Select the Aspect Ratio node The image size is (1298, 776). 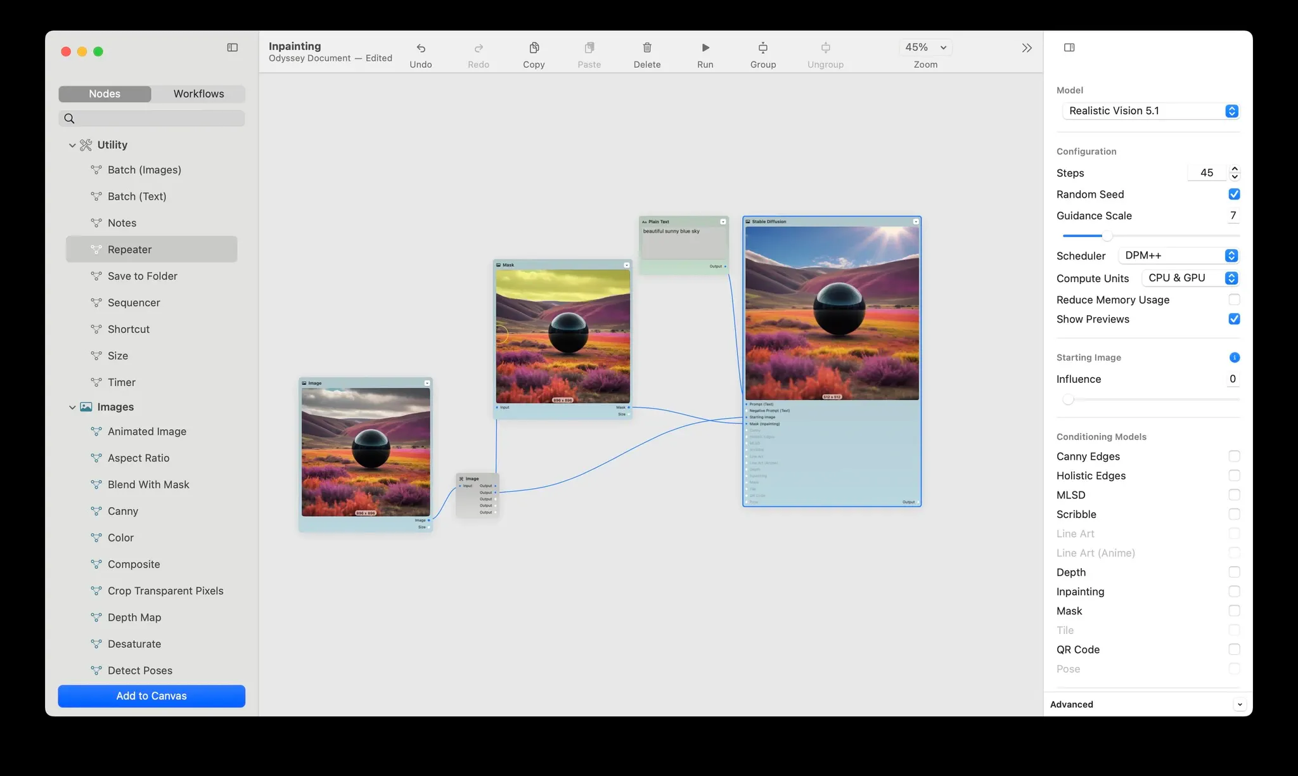tap(151, 458)
